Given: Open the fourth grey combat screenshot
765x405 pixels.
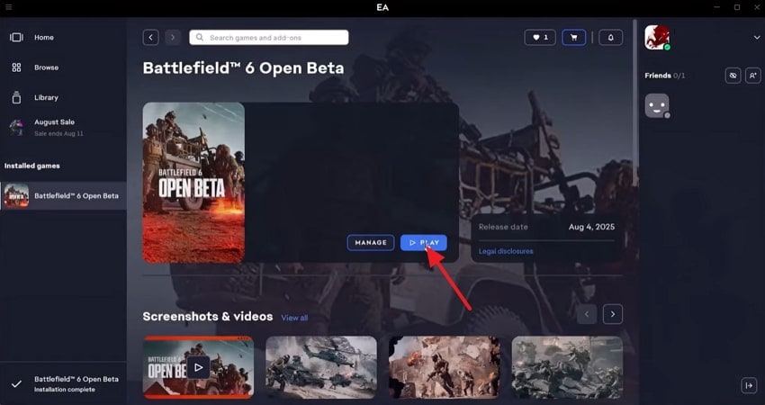Looking at the screenshot, I should click(x=567, y=367).
